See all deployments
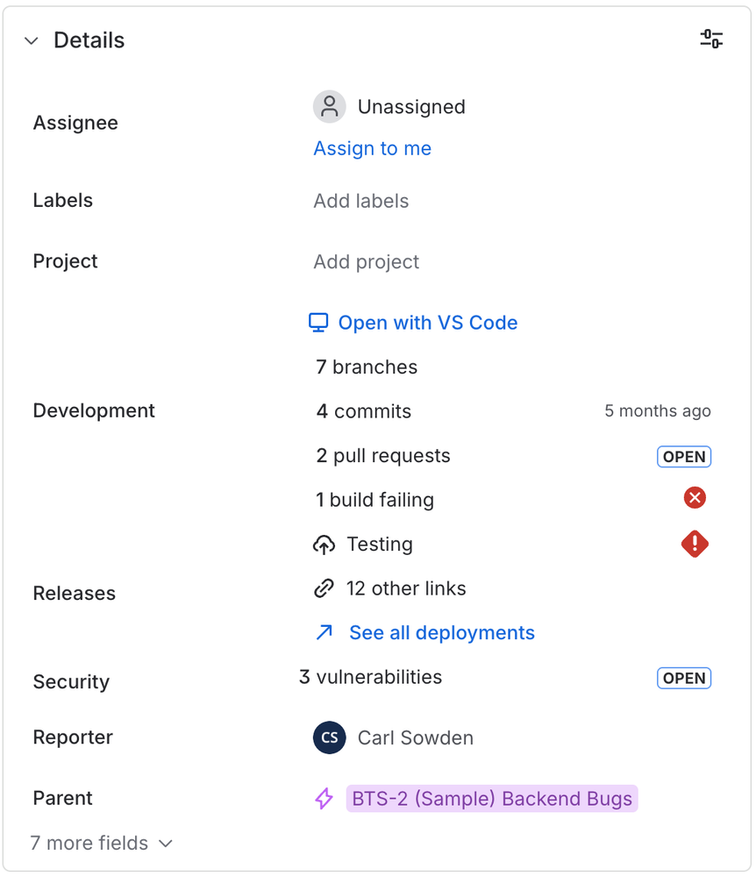Image resolution: width=756 pixels, height=876 pixels. pyautogui.click(x=441, y=632)
